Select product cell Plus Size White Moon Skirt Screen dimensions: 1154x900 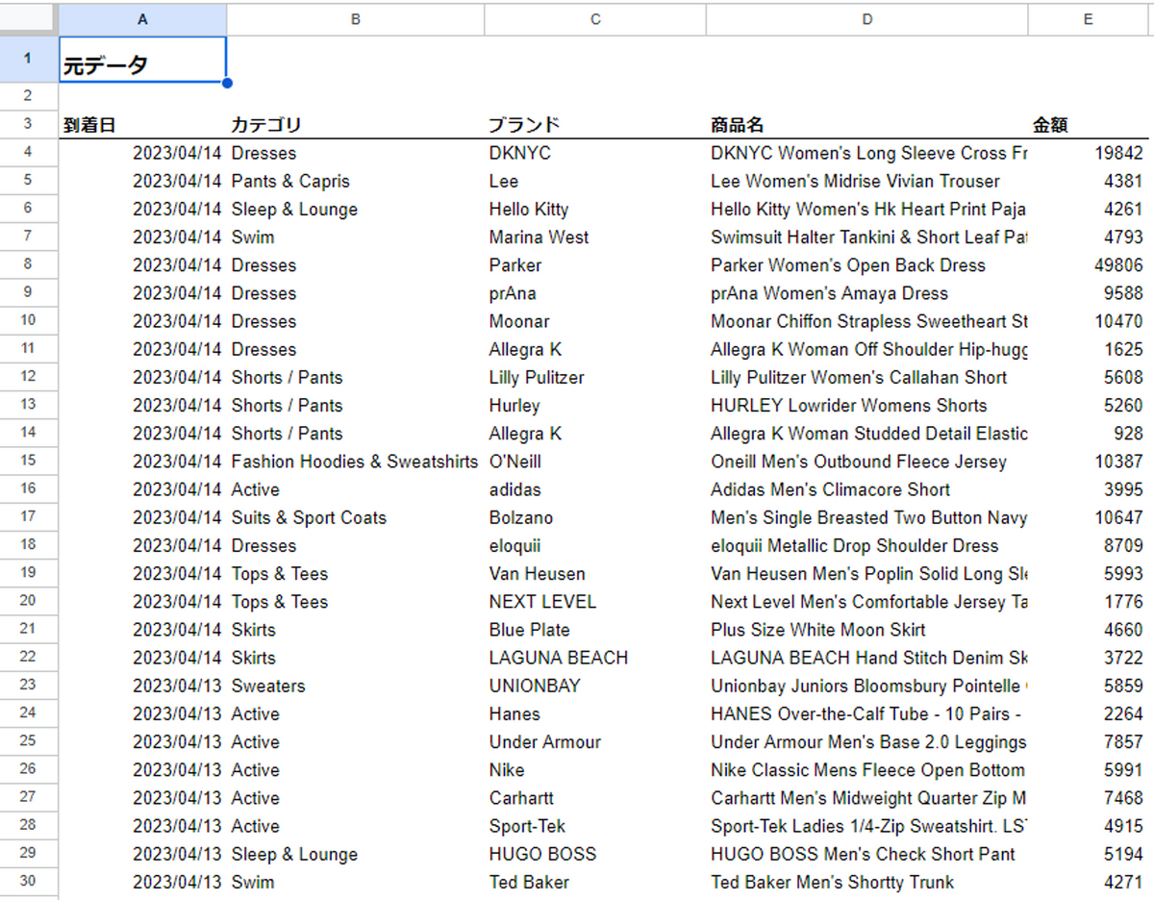coord(867,630)
